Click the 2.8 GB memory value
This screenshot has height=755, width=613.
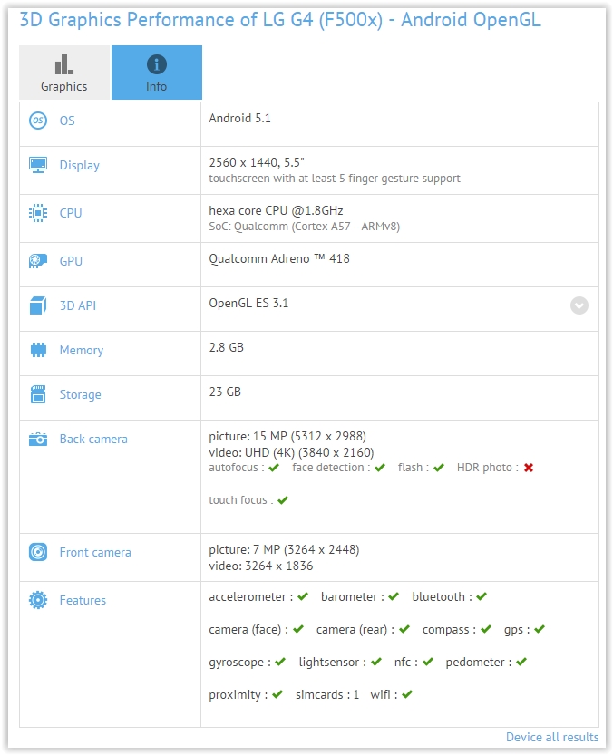(226, 348)
